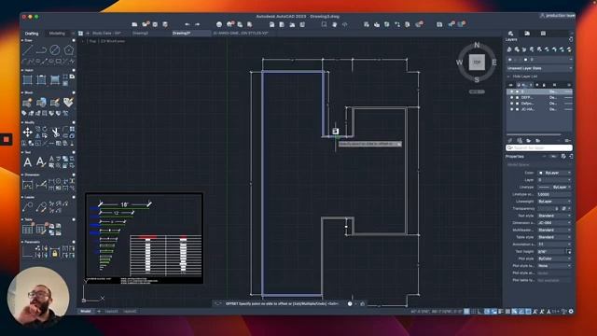Click the Linear Dimension tool
The width and height of the screenshot is (597, 336).
(27, 185)
